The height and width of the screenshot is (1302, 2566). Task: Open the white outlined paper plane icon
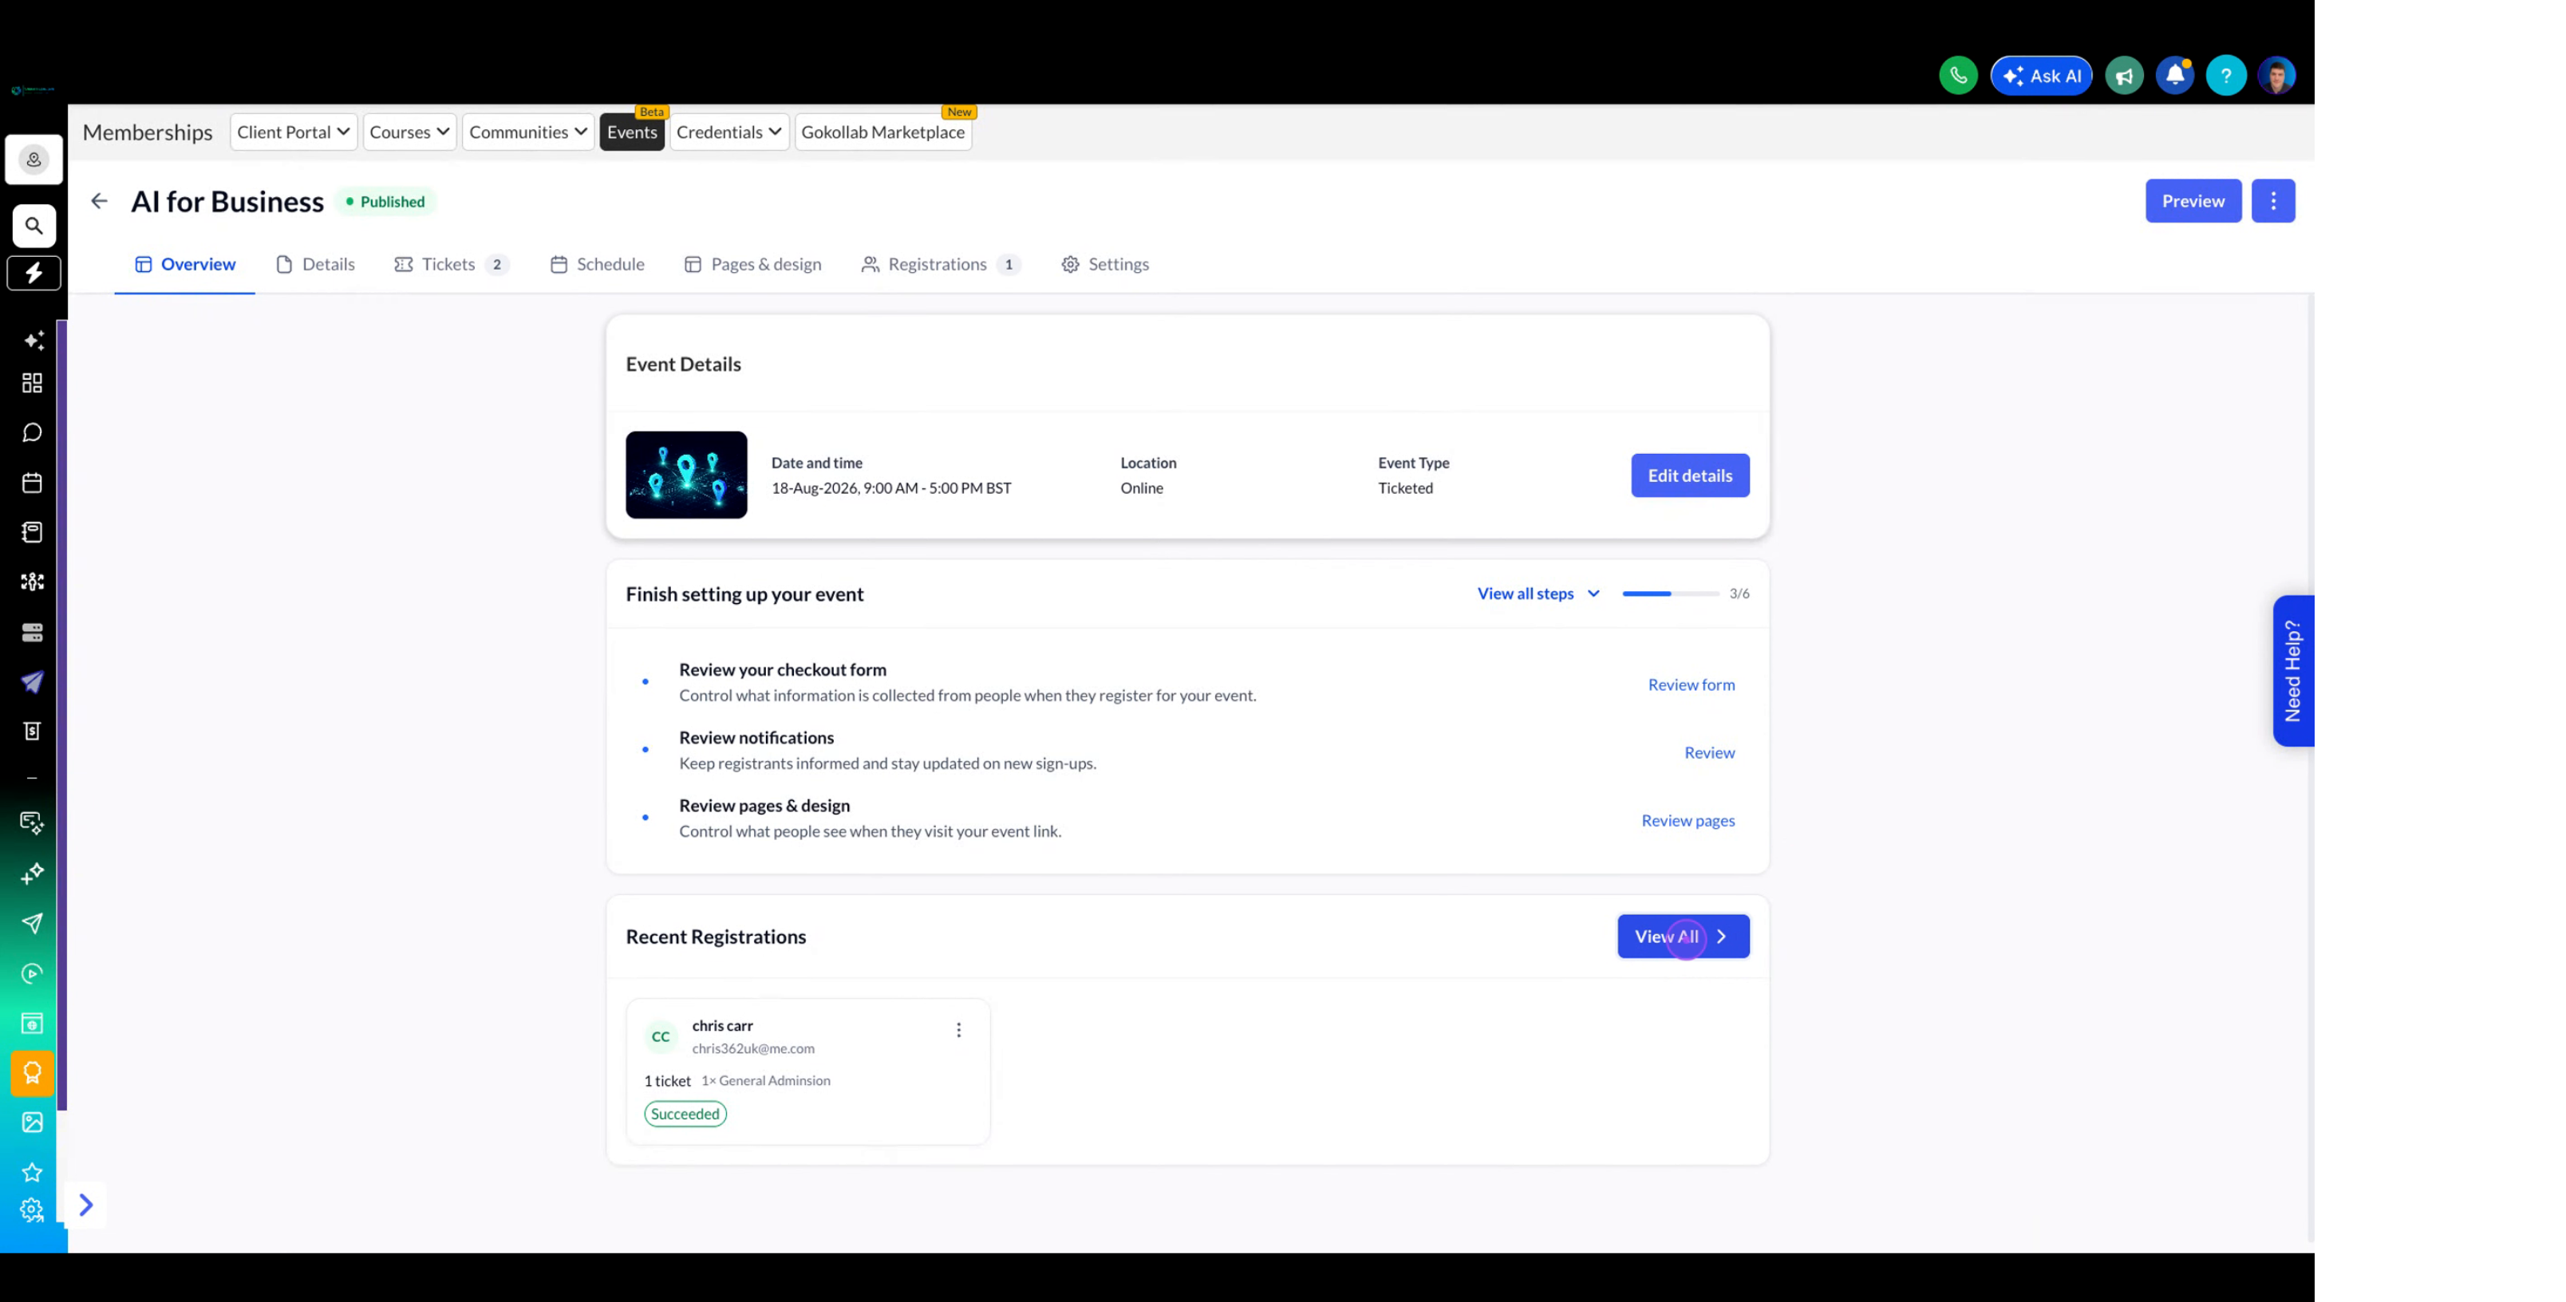33,924
